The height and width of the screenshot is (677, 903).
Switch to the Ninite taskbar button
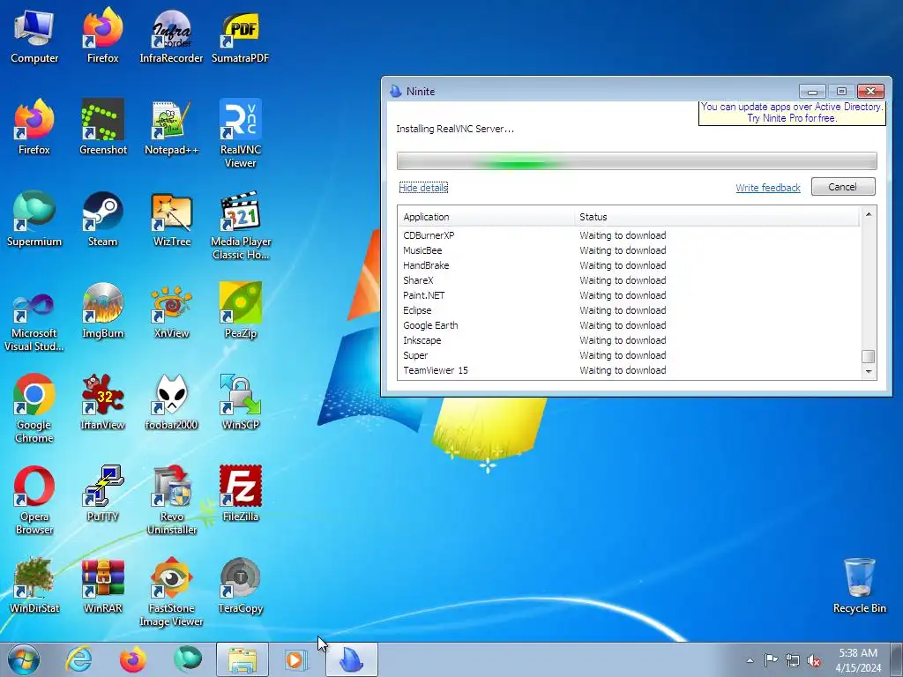(x=351, y=659)
